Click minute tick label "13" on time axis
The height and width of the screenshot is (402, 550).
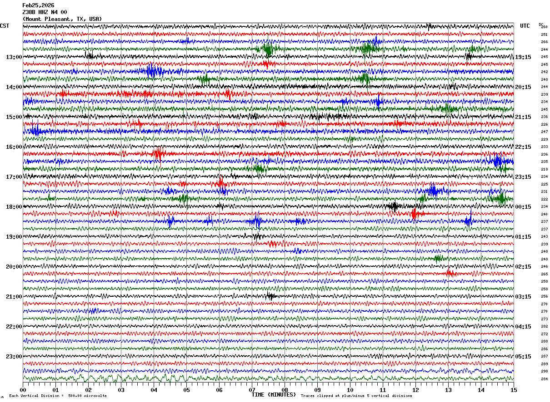click(x=448, y=390)
